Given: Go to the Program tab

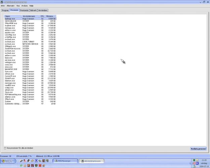Looking at the screenshot, I should coord(5,10).
